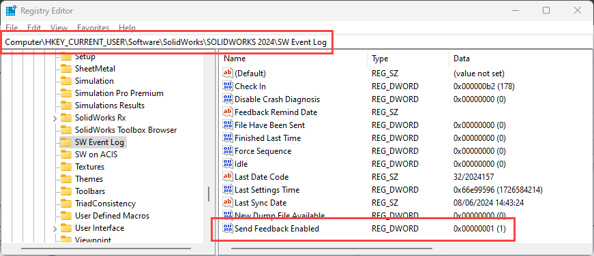Click '(value not set)' in the Default row
The width and height of the screenshot is (594, 256).
479,73
